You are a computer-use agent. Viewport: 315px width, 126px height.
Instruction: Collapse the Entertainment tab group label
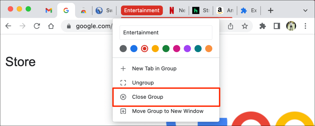142,11
